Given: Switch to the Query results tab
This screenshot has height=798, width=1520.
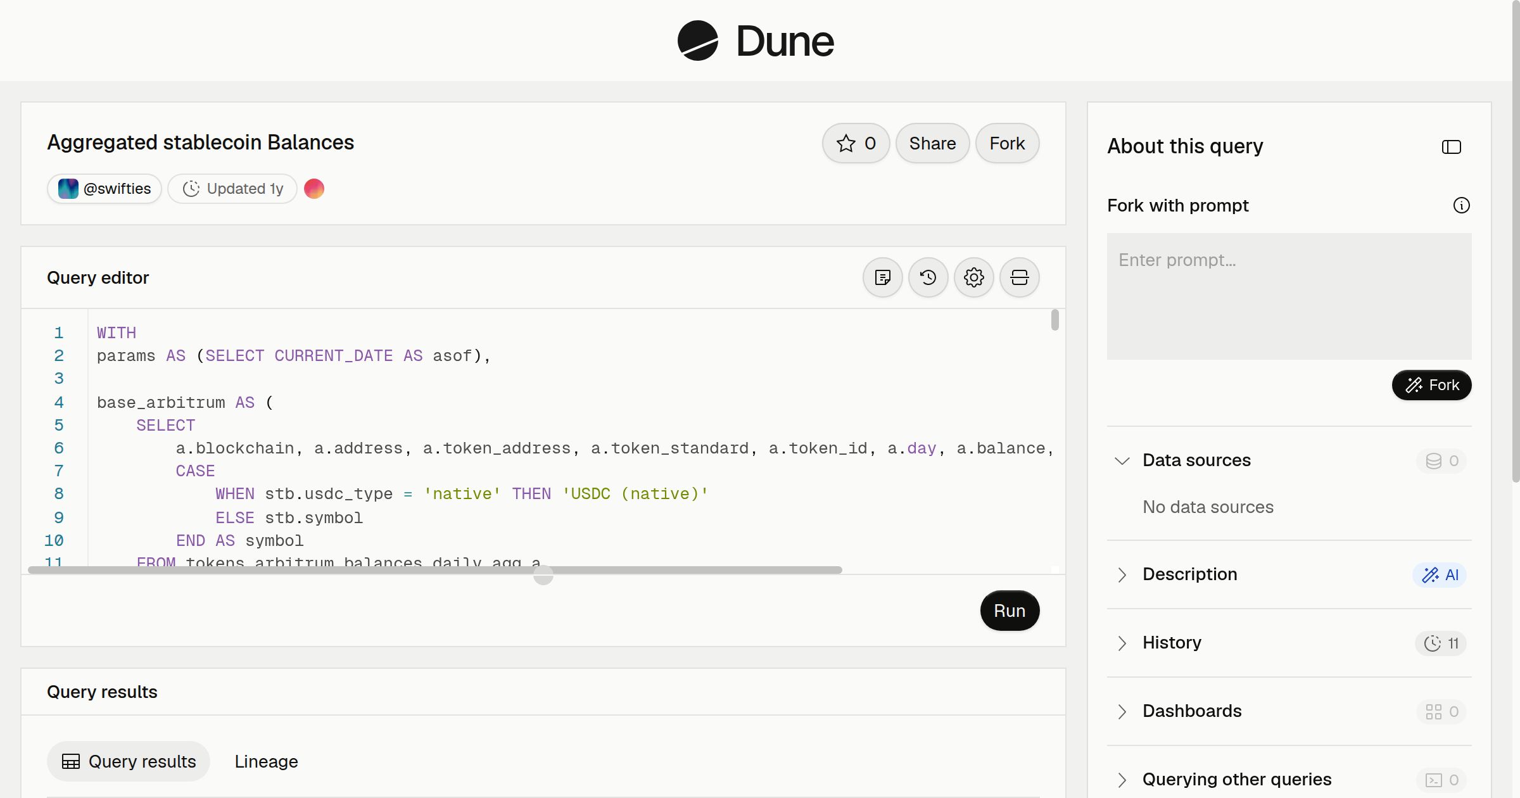Looking at the screenshot, I should click(129, 761).
